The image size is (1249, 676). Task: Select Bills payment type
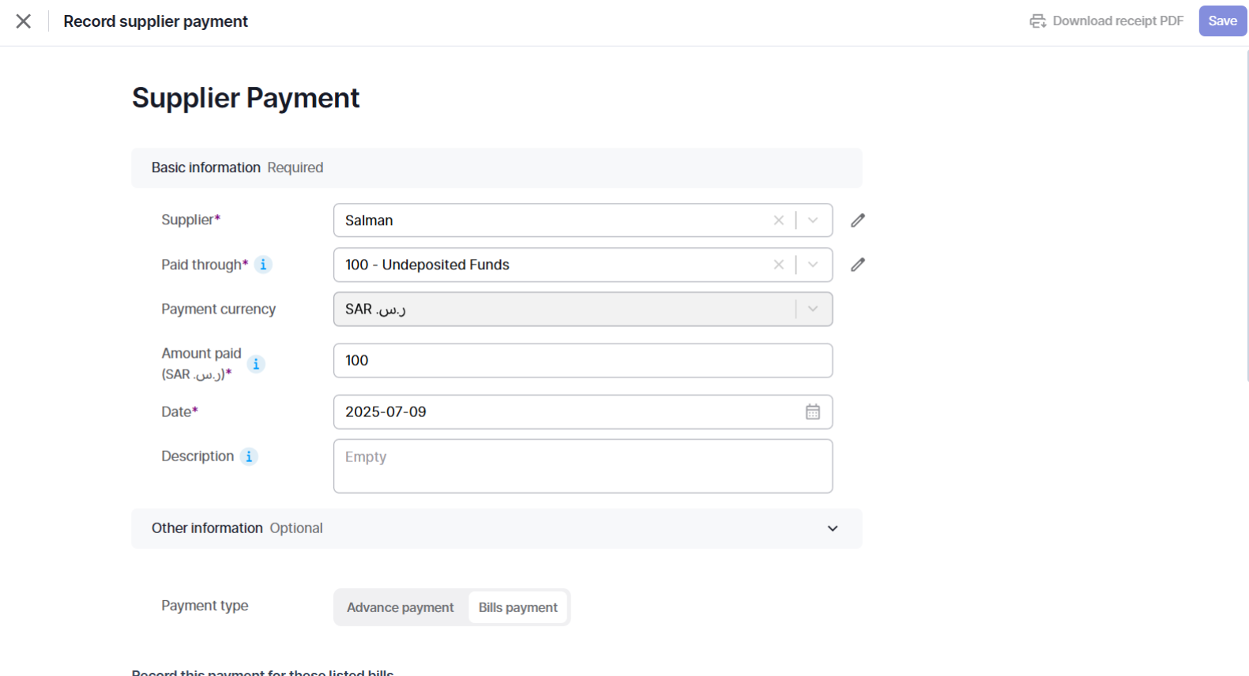click(518, 607)
